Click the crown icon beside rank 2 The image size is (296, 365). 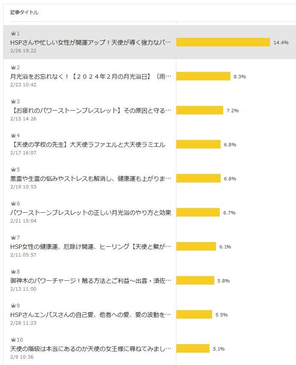(13, 68)
